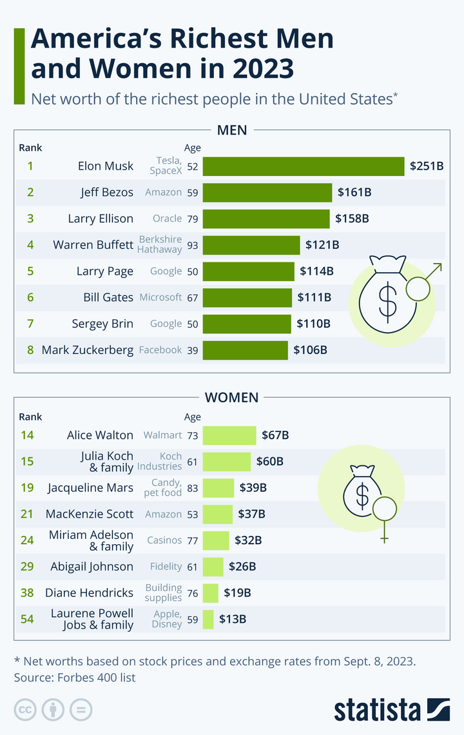Click Jeff Bezos's green net worth bar
Viewport: 464px width, 735px height.
tap(267, 192)
